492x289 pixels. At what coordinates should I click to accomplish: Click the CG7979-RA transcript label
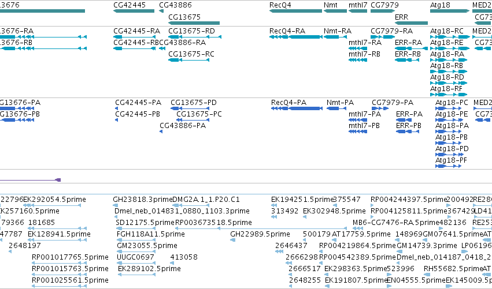click(391, 31)
